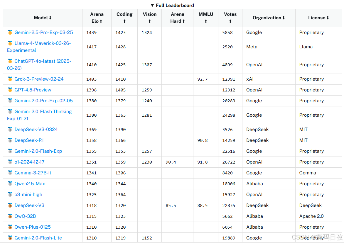This screenshot has height=243, width=344.
Task: Select Gemma license cell
Action: [x=308, y=173]
